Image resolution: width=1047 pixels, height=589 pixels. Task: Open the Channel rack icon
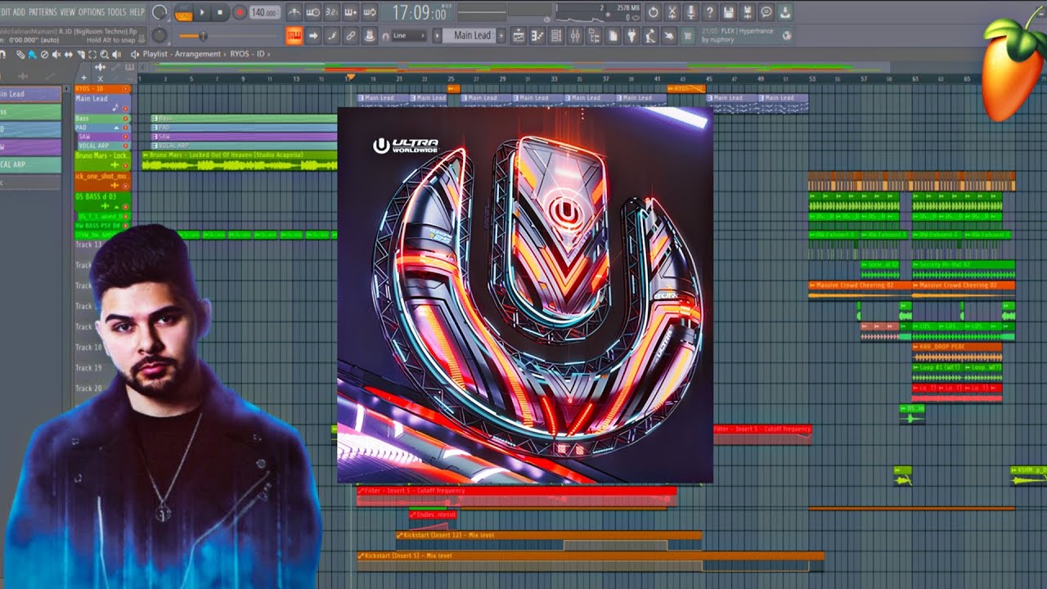[555, 35]
